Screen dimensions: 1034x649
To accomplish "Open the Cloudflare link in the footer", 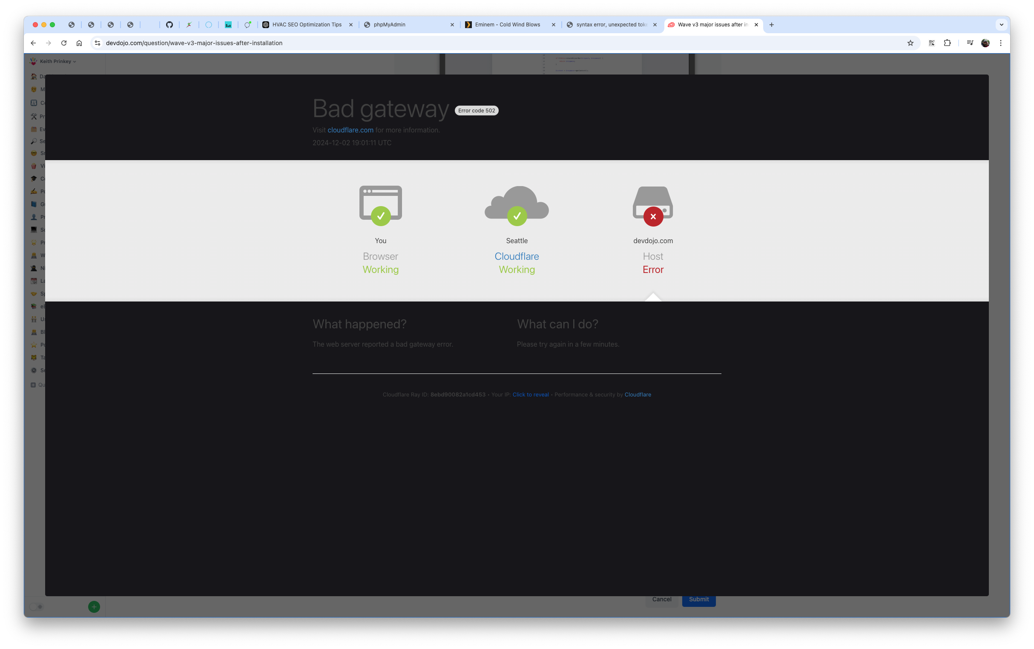I will pyautogui.click(x=638, y=394).
